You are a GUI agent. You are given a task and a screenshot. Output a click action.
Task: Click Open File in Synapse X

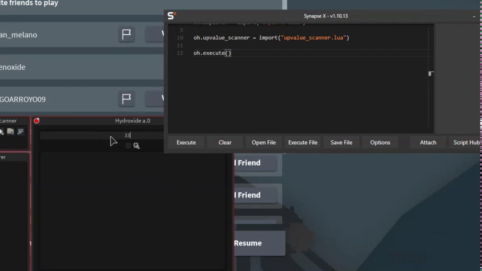pos(264,142)
